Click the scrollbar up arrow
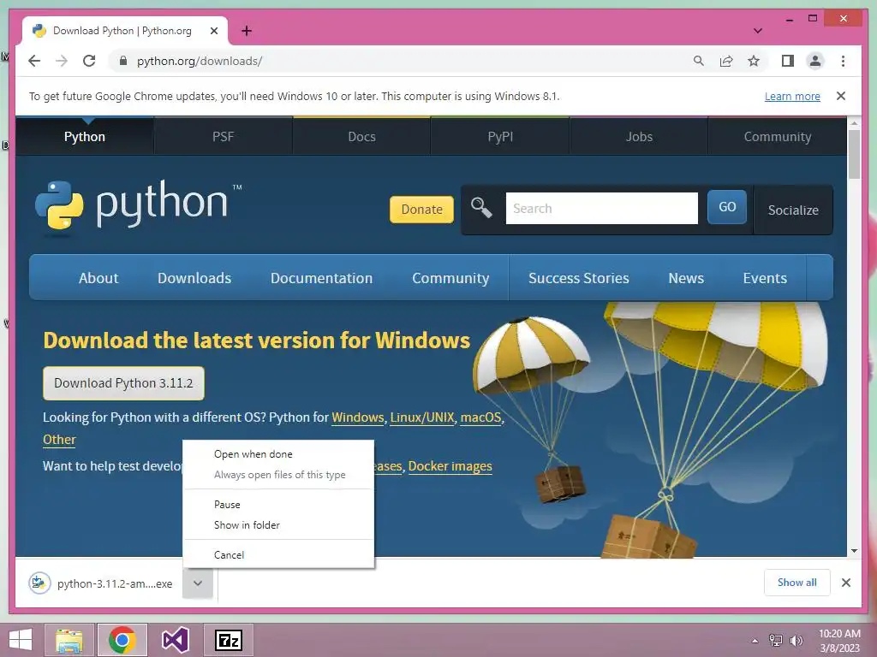The height and width of the screenshot is (657, 877). click(854, 123)
